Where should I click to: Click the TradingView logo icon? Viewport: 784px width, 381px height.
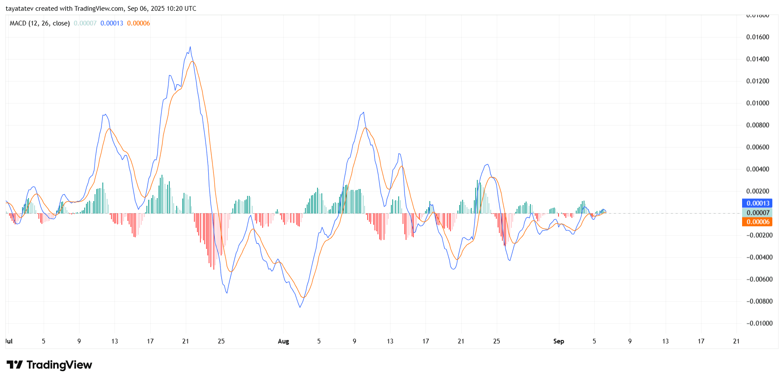(x=14, y=365)
